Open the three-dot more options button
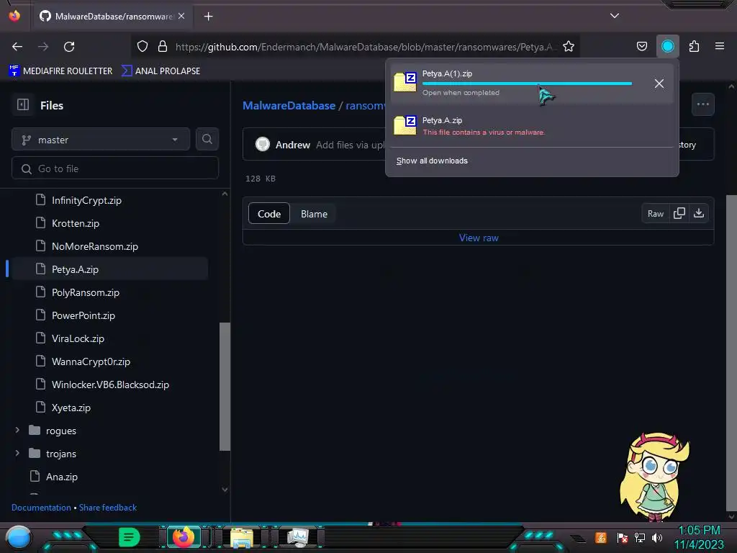 [702, 104]
